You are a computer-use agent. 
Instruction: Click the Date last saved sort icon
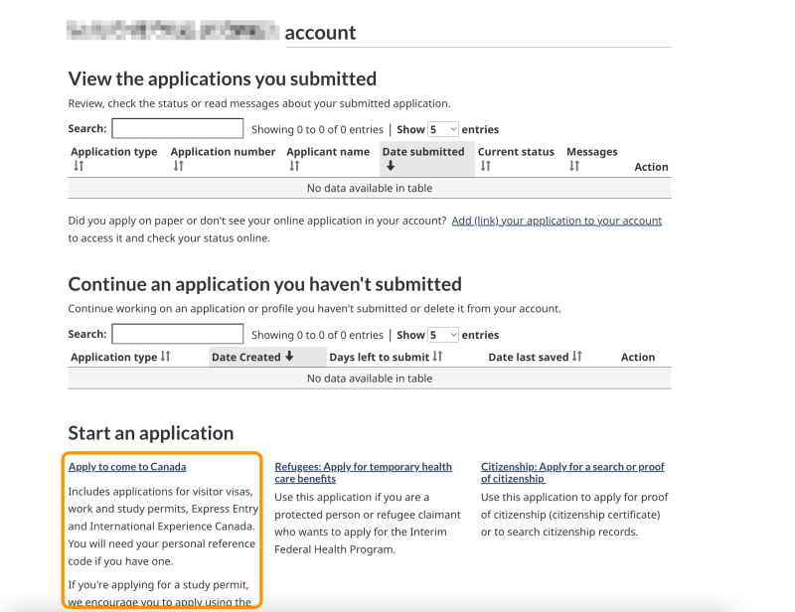point(577,357)
